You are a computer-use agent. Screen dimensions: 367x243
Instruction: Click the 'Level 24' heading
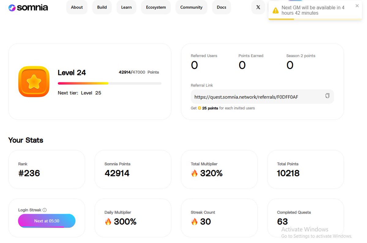[72, 73]
